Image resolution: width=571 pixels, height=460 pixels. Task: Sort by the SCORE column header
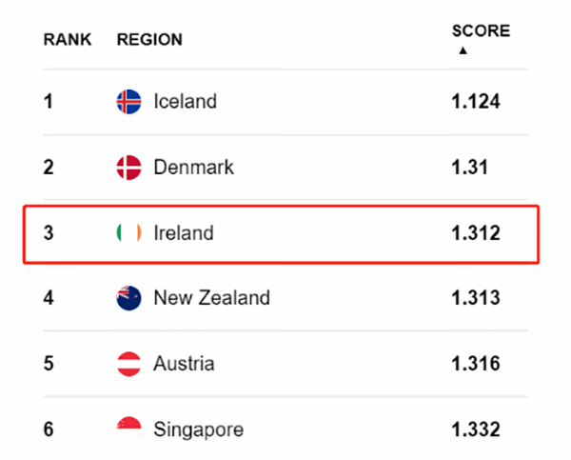(481, 31)
